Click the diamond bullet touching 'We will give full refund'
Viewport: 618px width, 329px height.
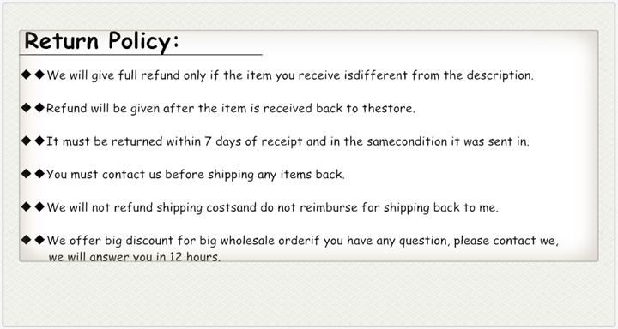pyautogui.click(x=39, y=75)
